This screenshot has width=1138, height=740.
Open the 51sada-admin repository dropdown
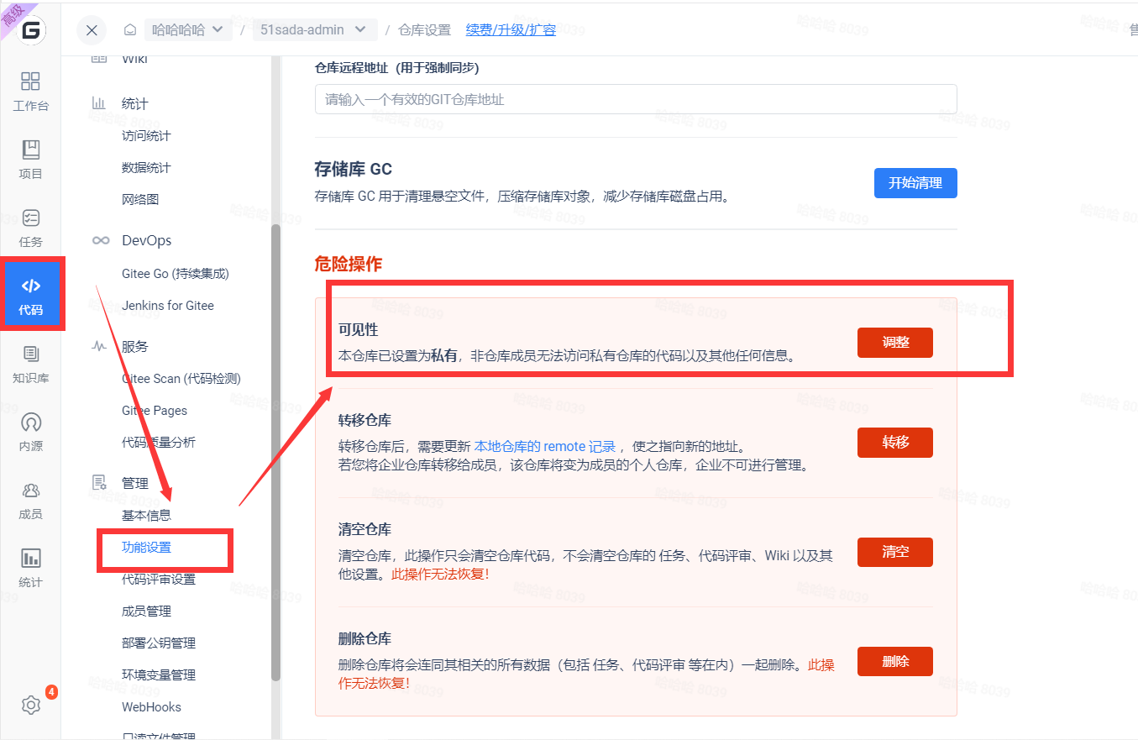[313, 30]
